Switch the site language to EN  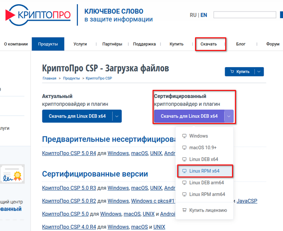[204, 15]
